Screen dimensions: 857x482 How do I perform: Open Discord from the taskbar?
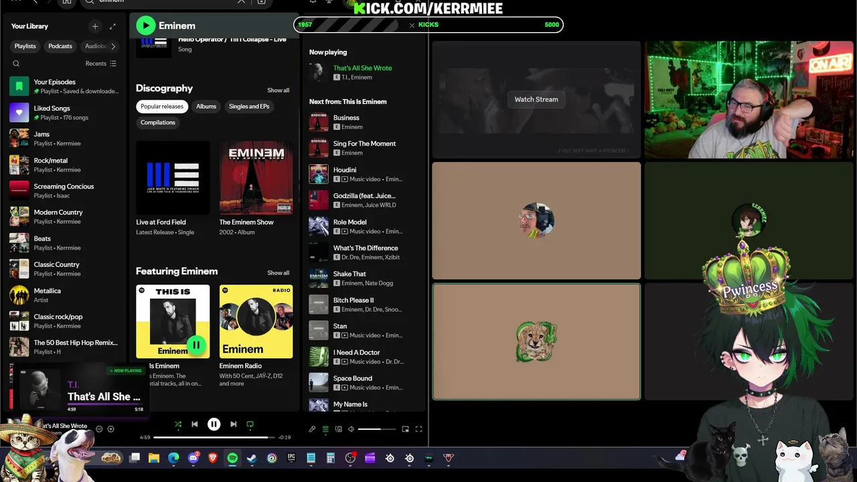click(x=193, y=458)
